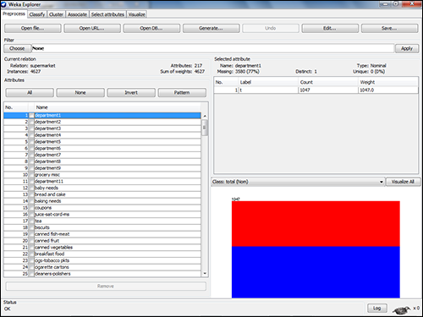This screenshot has height=317, width=423.
Task: Click the filter text field showing None
Action: 212,48
